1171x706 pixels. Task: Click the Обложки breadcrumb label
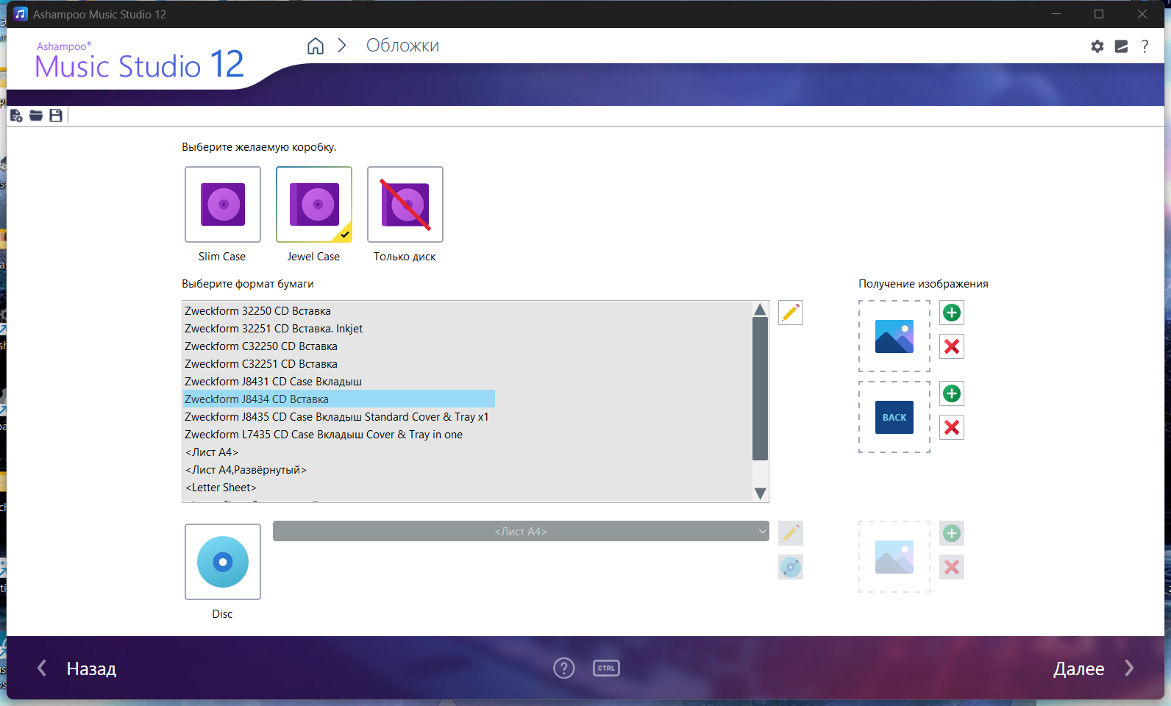click(402, 46)
